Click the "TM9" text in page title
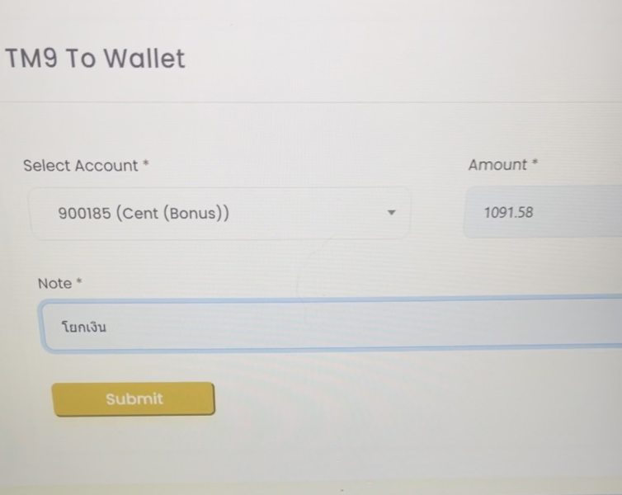Screen dimensions: 622x495 coord(33,59)
